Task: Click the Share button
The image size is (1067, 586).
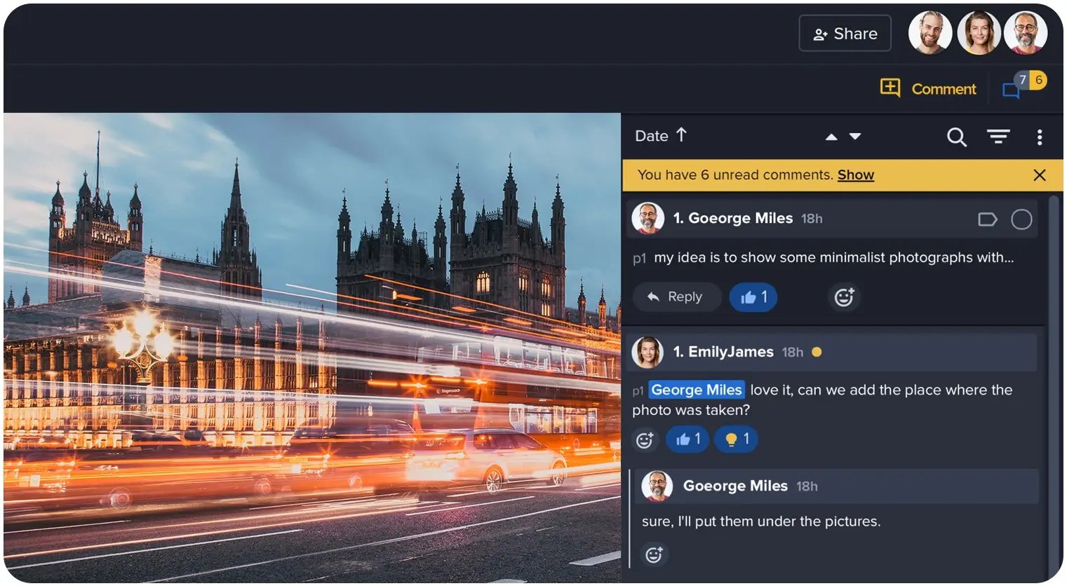Action: click(x=845, y=34)
